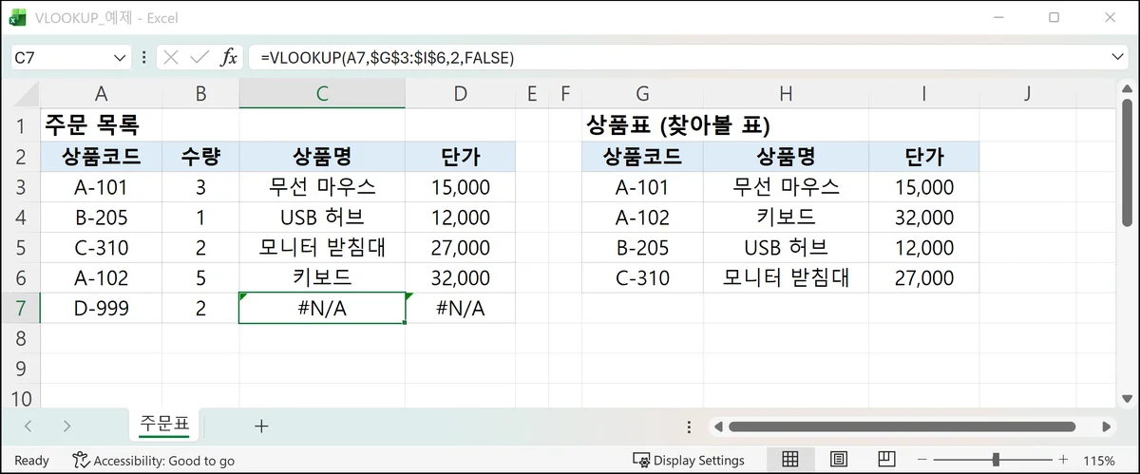Switch to Normal view icon
The image size is (1140, 474).
[789, 461]
